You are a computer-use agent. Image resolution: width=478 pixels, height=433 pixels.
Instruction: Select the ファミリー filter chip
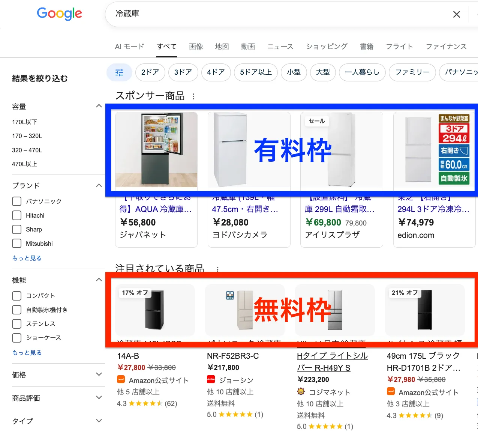click(x=412, y=72)
